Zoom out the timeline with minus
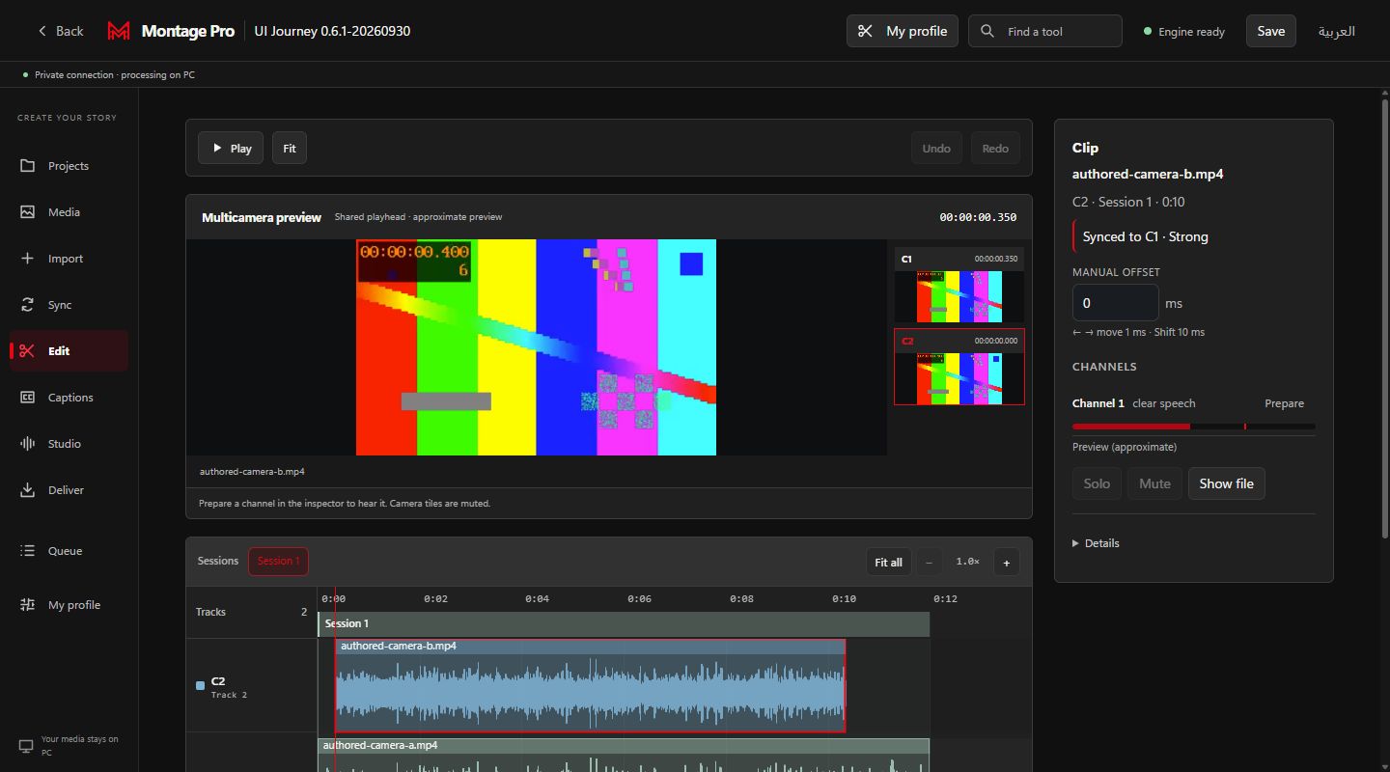The image size is (1390, 772). (x=929, y=563)
